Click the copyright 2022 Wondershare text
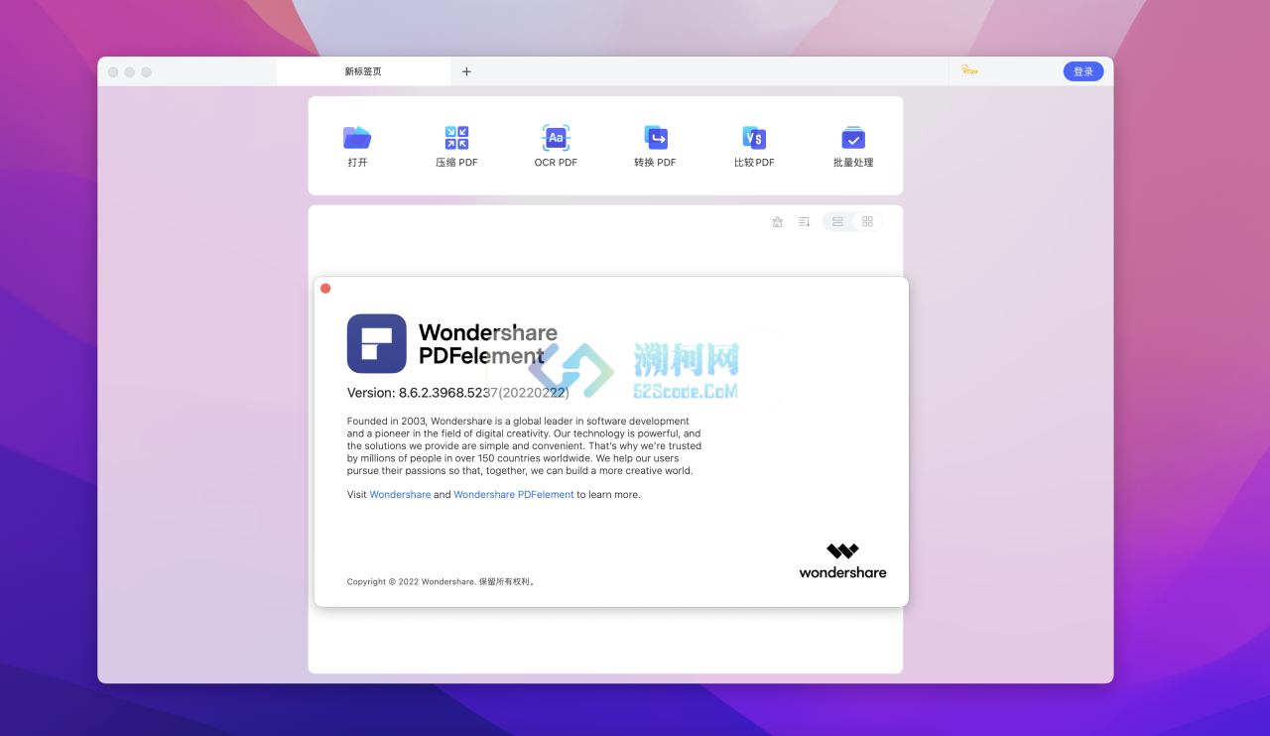 [442, 582]
